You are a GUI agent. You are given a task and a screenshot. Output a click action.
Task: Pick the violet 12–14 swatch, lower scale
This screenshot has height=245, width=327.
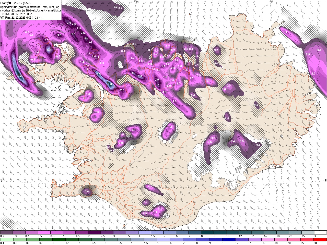tap(241, 240)
